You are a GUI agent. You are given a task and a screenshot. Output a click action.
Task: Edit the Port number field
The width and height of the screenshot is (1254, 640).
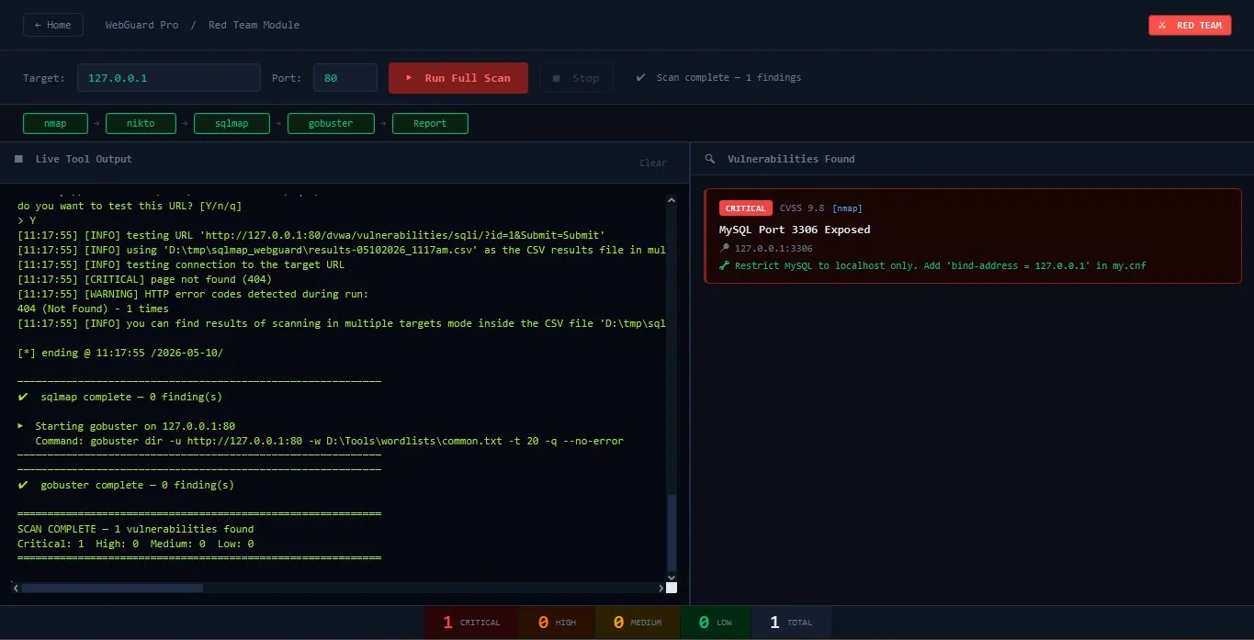(x=345, y=78)
